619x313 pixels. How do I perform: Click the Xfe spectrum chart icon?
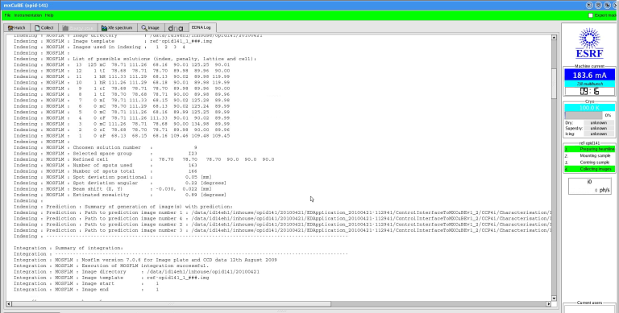[x=104, y=28]
